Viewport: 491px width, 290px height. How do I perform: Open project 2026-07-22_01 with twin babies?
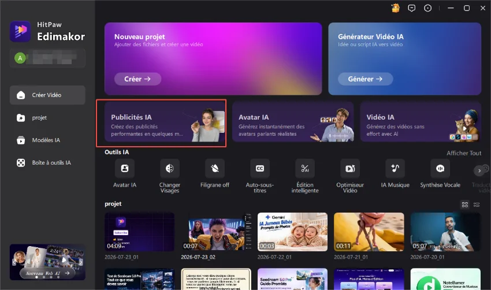click(292, 232)
